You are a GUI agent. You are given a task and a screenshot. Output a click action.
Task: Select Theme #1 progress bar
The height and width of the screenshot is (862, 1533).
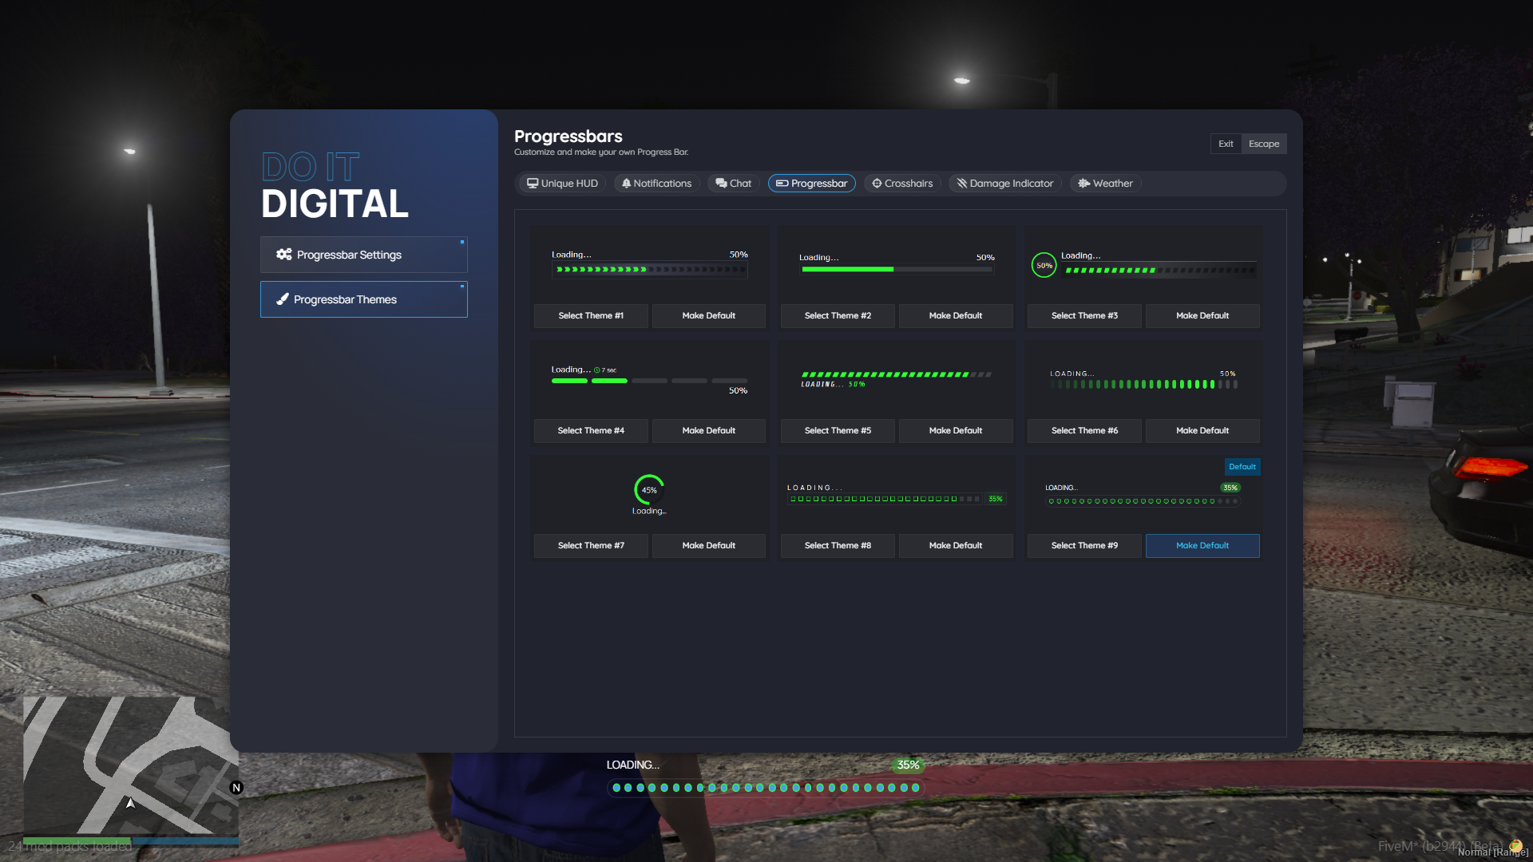[x=590, y=315]
